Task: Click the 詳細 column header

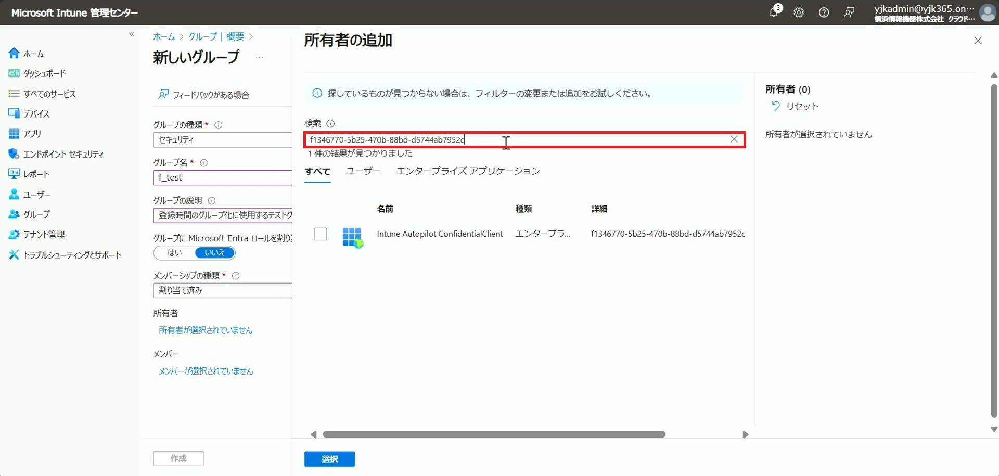Action: pos(599,209)
